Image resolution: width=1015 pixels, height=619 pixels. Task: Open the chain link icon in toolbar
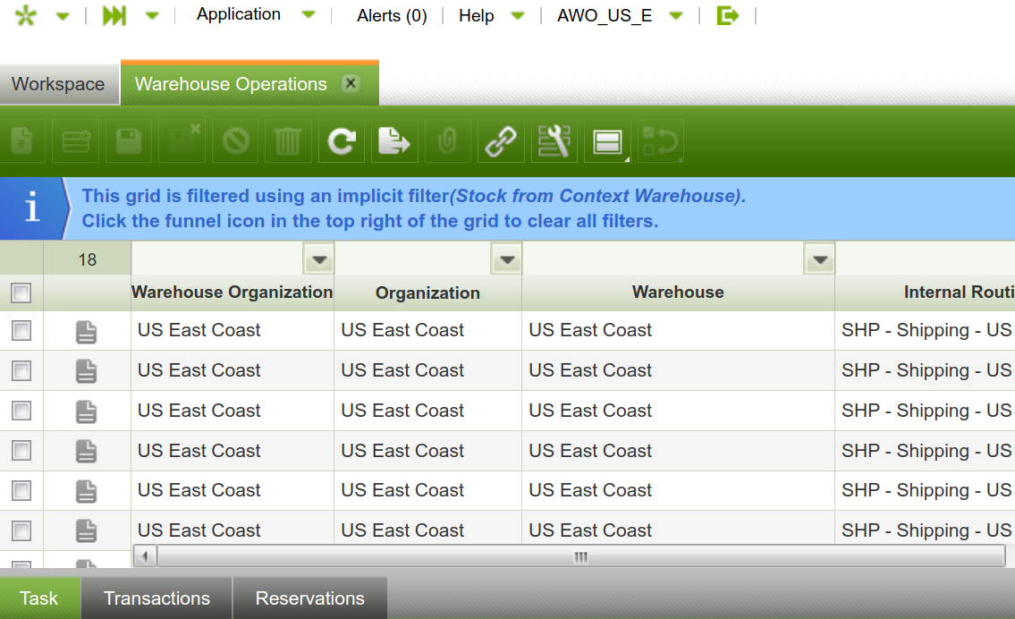click(x=501, y=141)
